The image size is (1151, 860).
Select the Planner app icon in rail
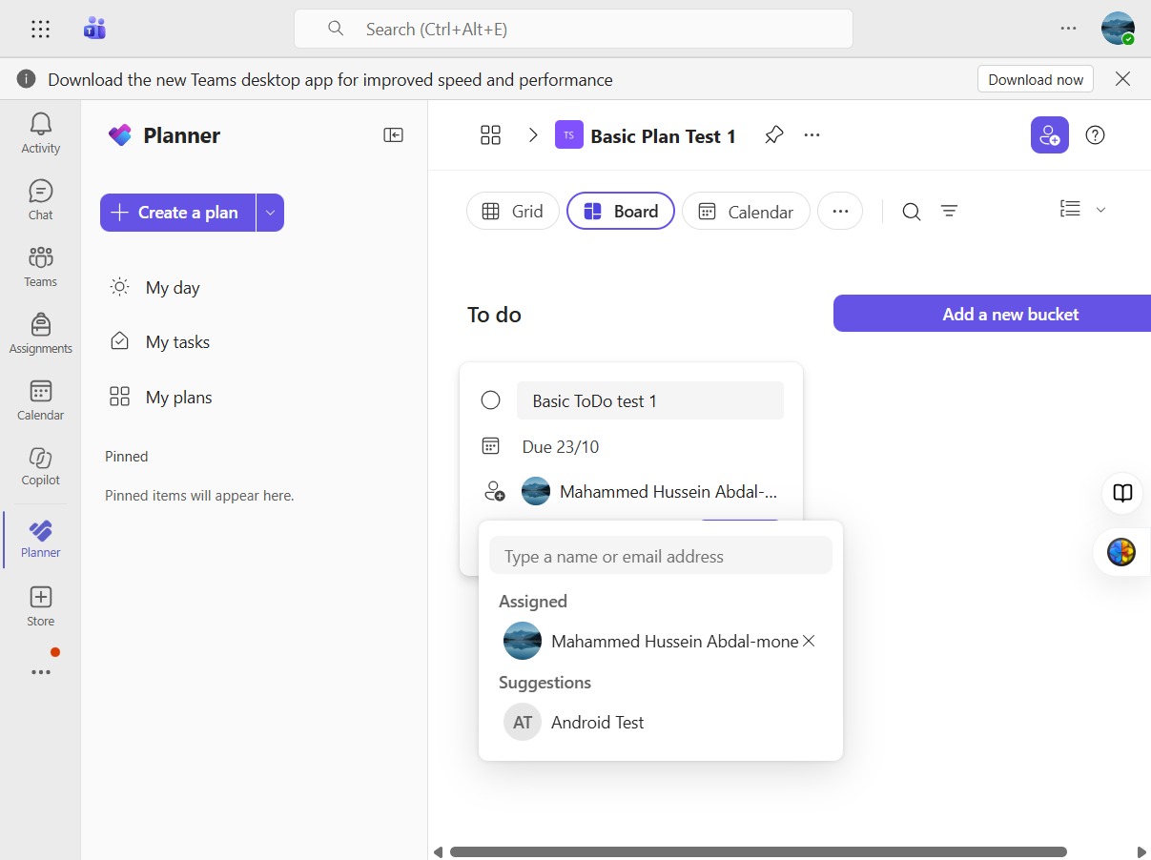point(40,539)
